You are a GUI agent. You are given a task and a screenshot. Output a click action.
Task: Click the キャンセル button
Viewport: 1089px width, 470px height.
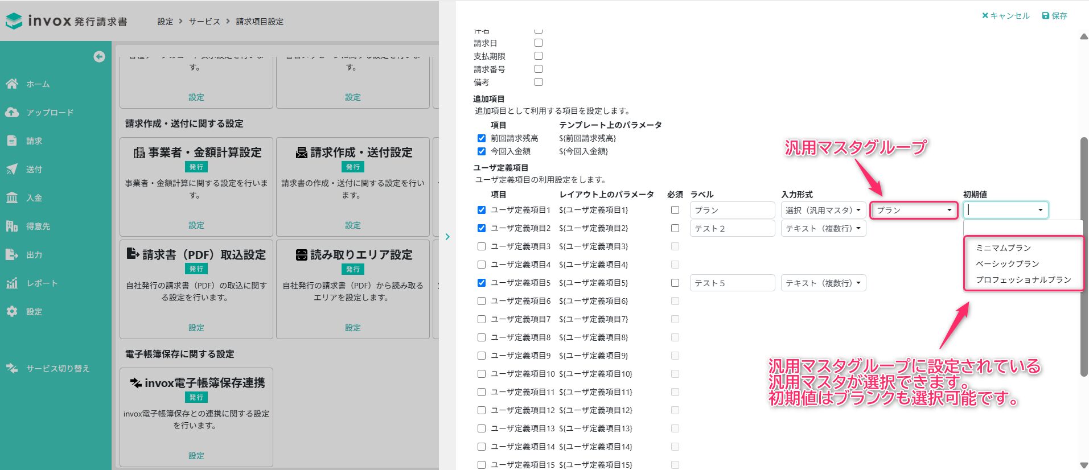(1005, 16)
